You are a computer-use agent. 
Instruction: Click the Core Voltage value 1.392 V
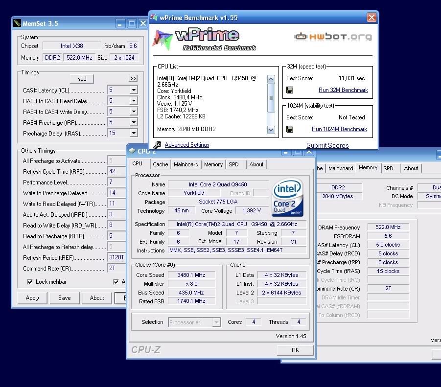(252, 210)
